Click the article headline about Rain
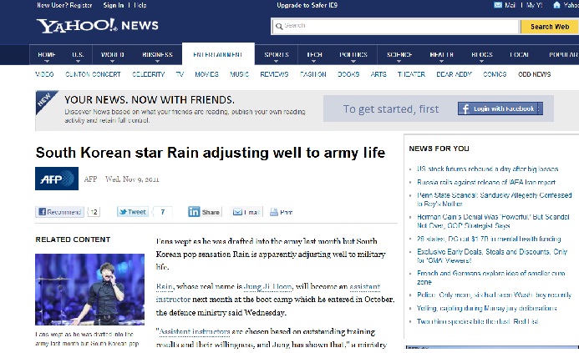The image size is (579, 353). click(211, 153)
